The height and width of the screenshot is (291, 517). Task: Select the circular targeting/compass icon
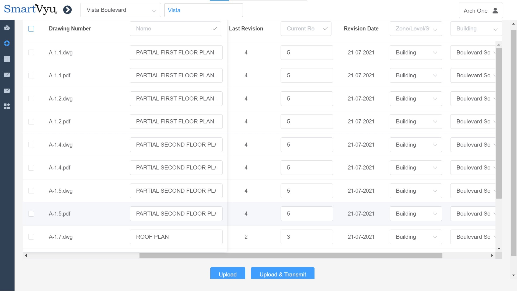pyautogui.click(x=7, y=43)
